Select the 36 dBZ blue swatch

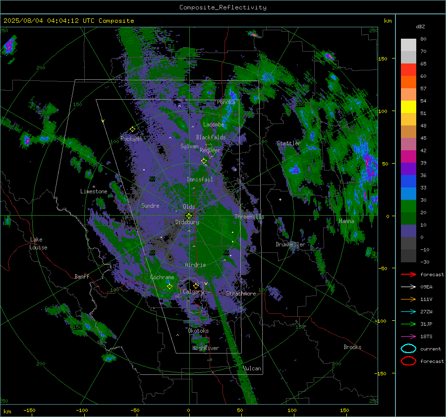pos(408,181)
